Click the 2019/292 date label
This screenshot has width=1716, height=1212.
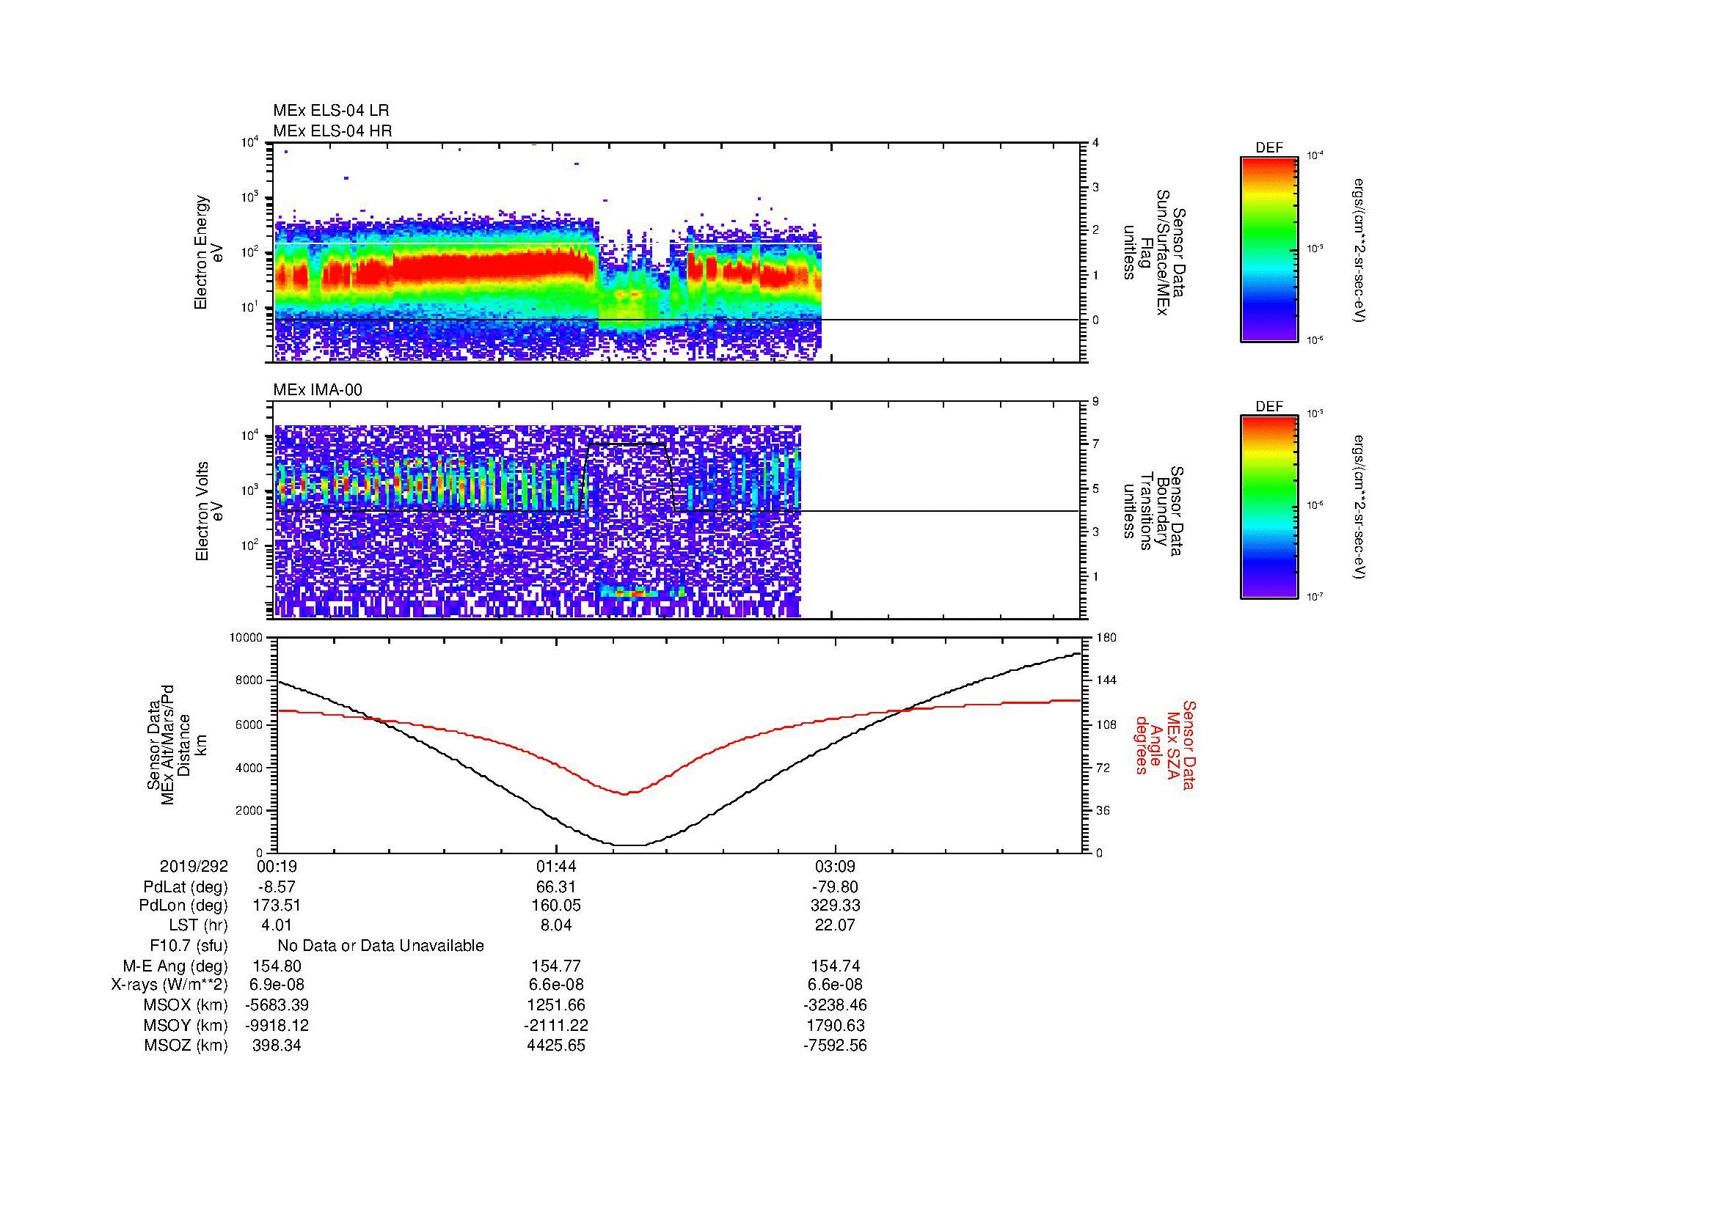click(194, 866)
